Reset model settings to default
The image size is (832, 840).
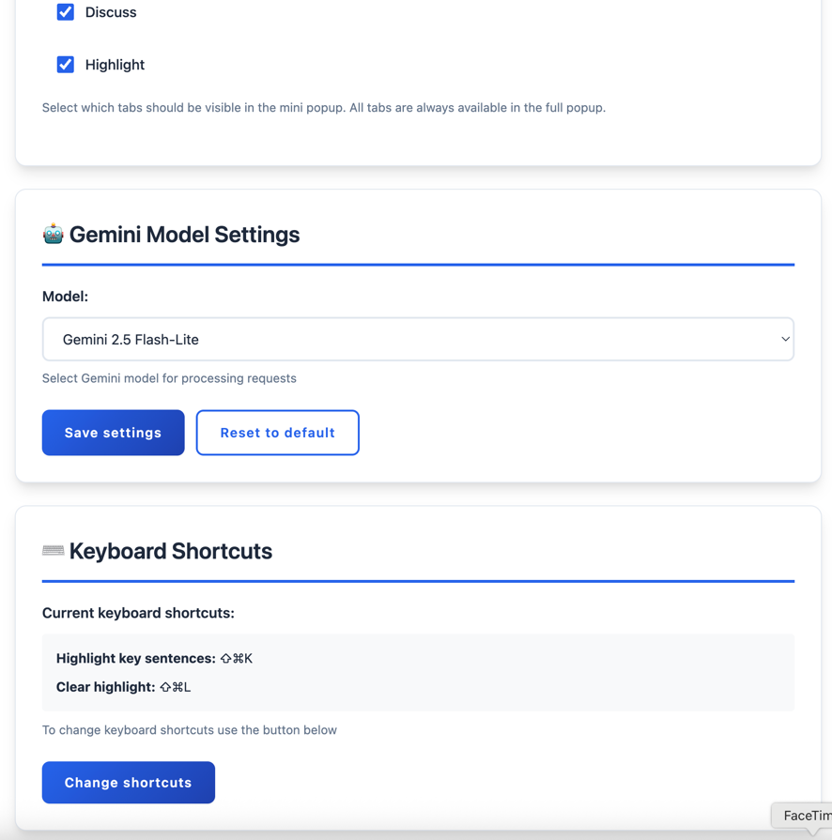(x=278, y=433)
